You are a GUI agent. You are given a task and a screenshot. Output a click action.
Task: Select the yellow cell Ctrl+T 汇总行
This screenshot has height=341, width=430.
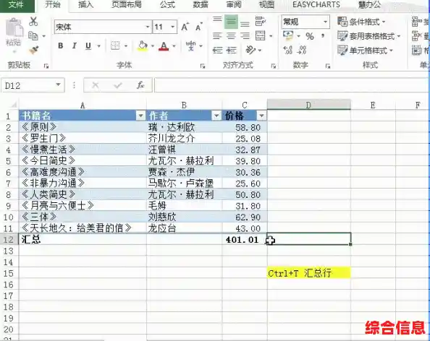309,273
